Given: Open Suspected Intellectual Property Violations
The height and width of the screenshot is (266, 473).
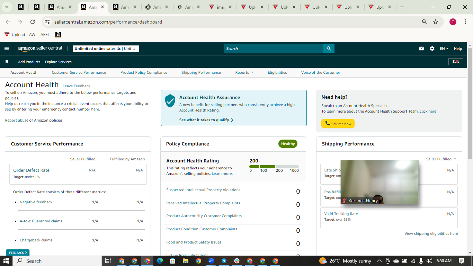Looking at the screenshot, I should [x=203, y=190].
